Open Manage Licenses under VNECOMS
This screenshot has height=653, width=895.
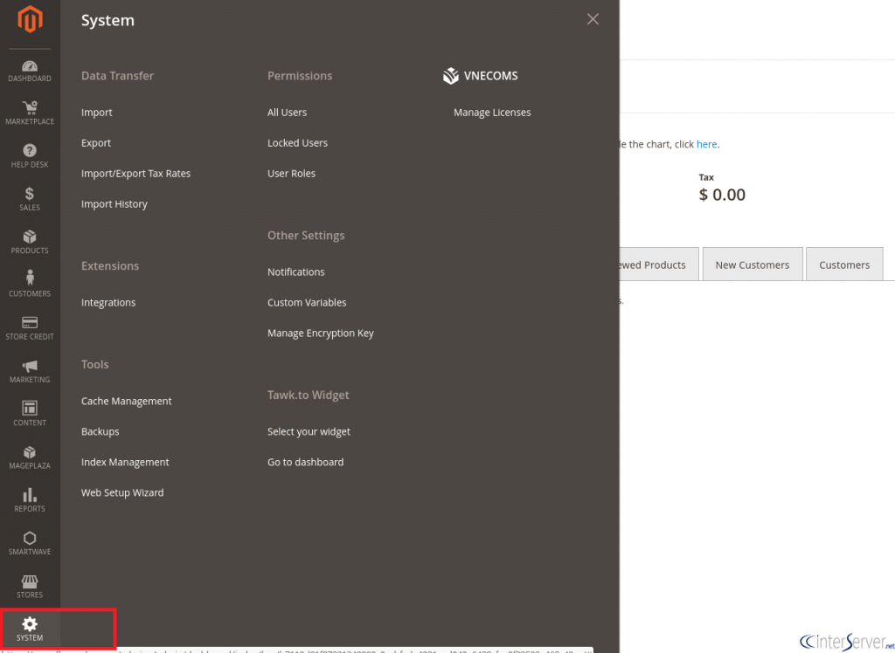click(492, 113)
